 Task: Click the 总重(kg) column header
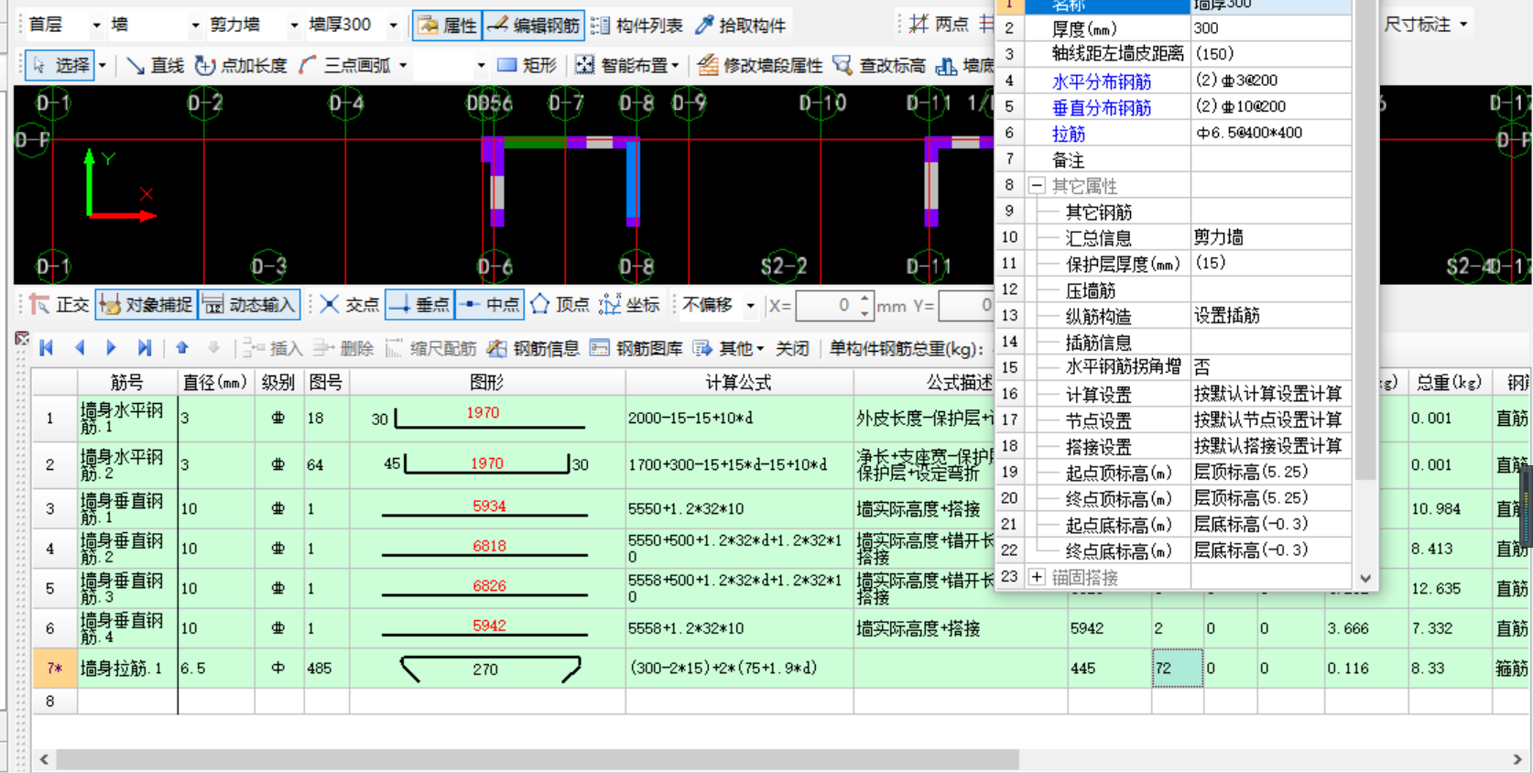click(1449, 382)
